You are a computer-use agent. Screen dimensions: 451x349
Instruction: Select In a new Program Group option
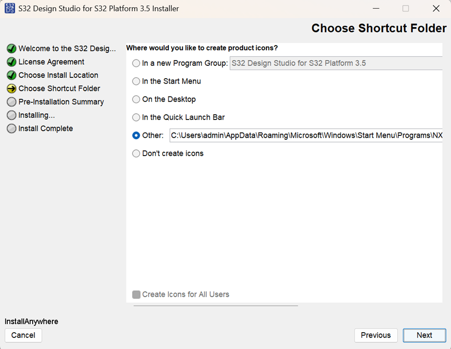[x=136, y=63]
